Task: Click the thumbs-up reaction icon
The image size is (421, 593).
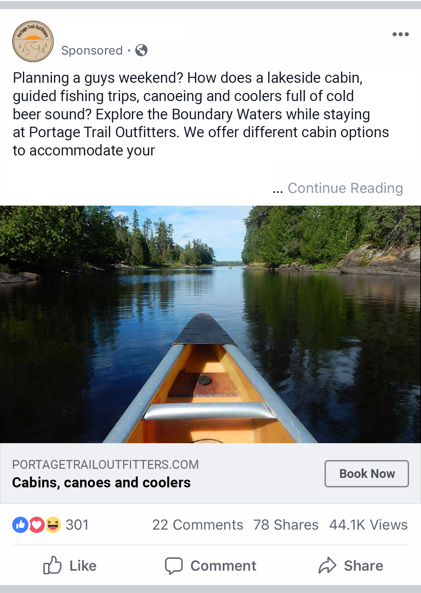Action: point(20,525)
